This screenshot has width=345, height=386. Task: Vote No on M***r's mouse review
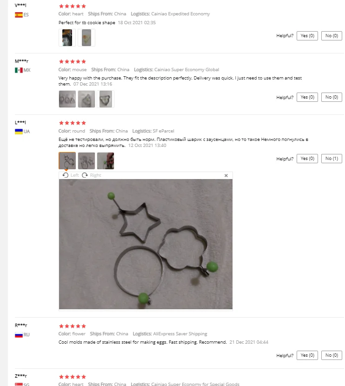(x=332, y=97)
